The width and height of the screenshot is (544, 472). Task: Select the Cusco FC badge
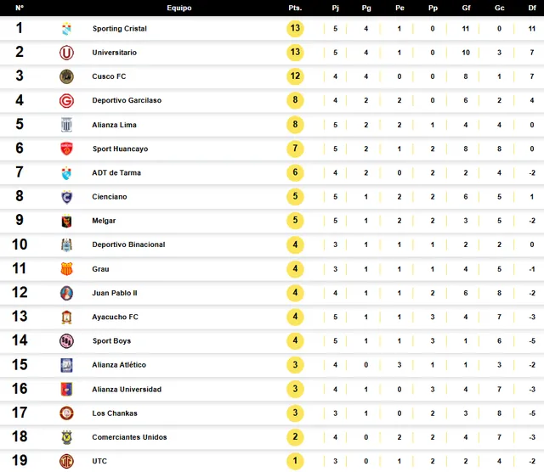click(x=66, y=76)
